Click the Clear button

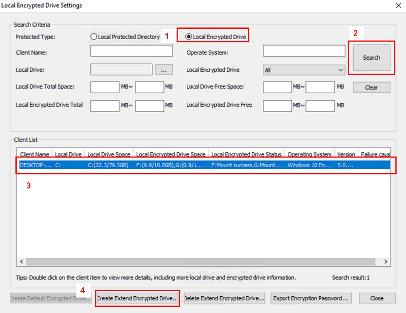point(371,87)
